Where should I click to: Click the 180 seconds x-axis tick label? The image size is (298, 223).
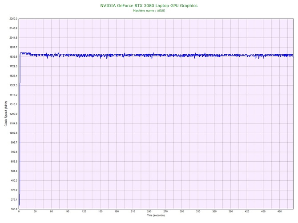(117, 211)
